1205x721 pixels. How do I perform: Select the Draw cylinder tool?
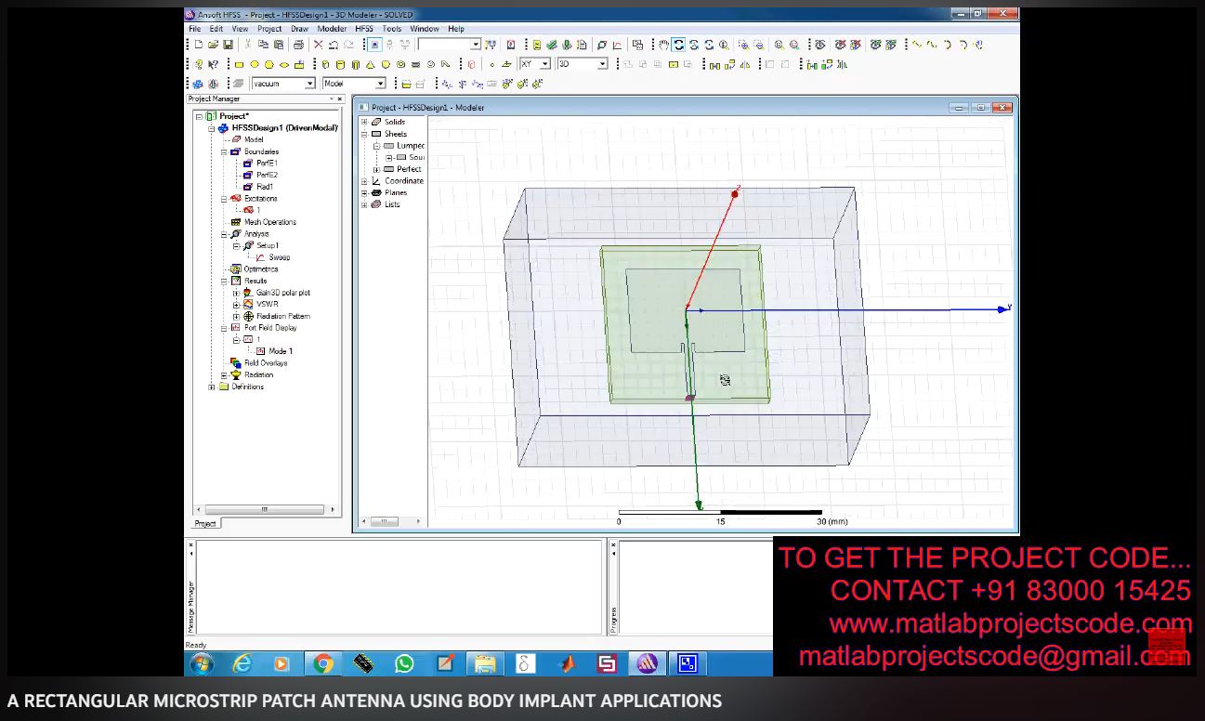(x=340, y=65)
